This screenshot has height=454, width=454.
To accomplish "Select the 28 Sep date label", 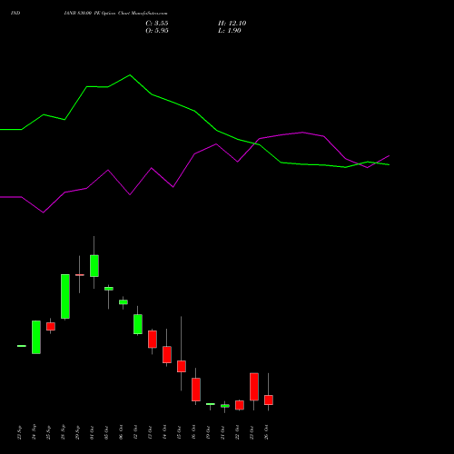I will 64,432.
